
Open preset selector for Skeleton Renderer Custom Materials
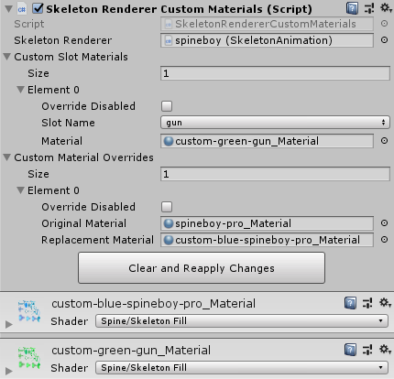pos(369,8)
